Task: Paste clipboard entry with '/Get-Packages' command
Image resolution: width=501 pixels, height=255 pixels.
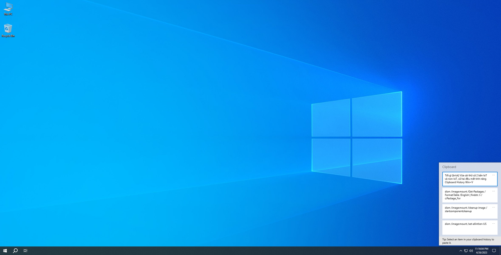Action: click(470, 195)
